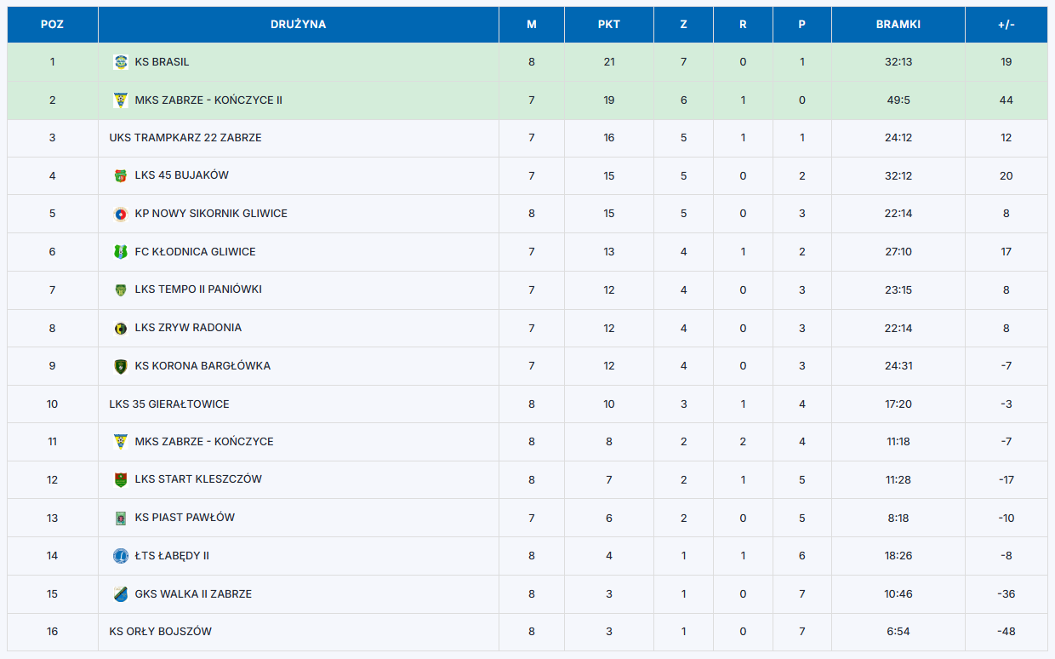Click the +/- column header
This screenshot has height=659, width=1055.
tap(1007, 25)
